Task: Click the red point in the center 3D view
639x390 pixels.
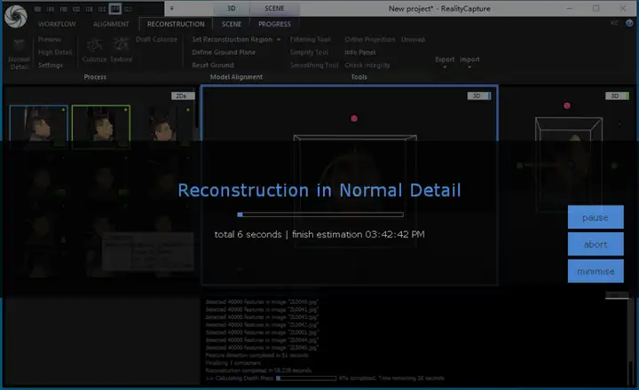Action: coord(354,119)
